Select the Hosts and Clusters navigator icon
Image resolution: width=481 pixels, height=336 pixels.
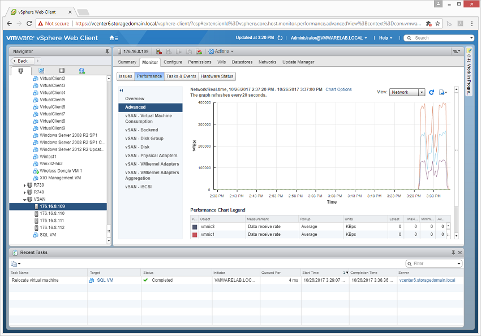(21, 71)
